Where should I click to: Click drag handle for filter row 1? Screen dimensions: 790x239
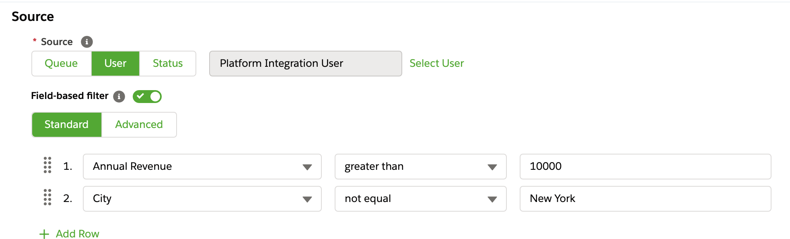(x=47, y=165)
